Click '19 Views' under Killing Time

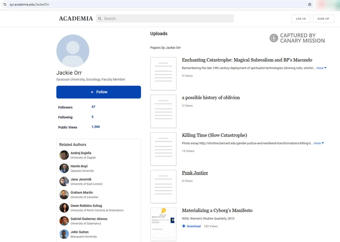point(188,151)
